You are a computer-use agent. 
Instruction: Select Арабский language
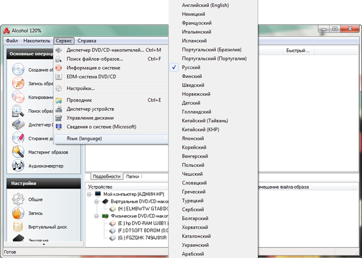coord(213,253)
